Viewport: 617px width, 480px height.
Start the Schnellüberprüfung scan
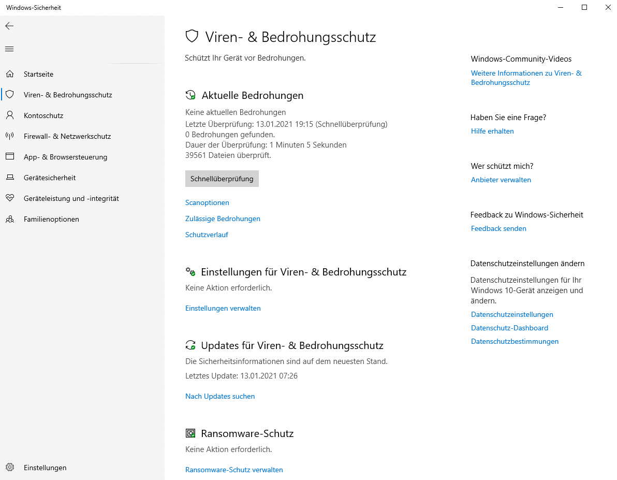pyautogui.click(x=222, y=179)
